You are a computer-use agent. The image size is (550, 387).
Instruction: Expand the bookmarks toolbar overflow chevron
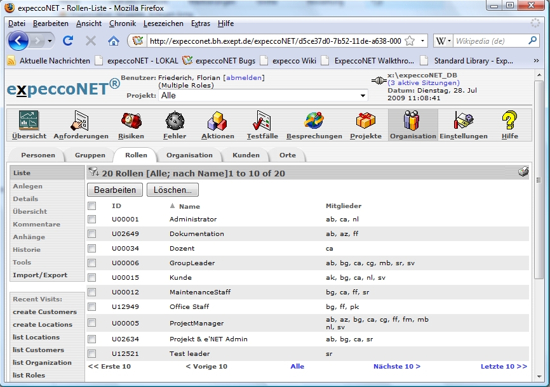pyautogui.click(x=536, y=61)
